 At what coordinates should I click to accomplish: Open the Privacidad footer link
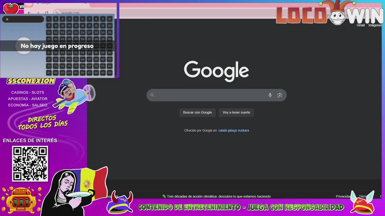(x=343, y=196)
